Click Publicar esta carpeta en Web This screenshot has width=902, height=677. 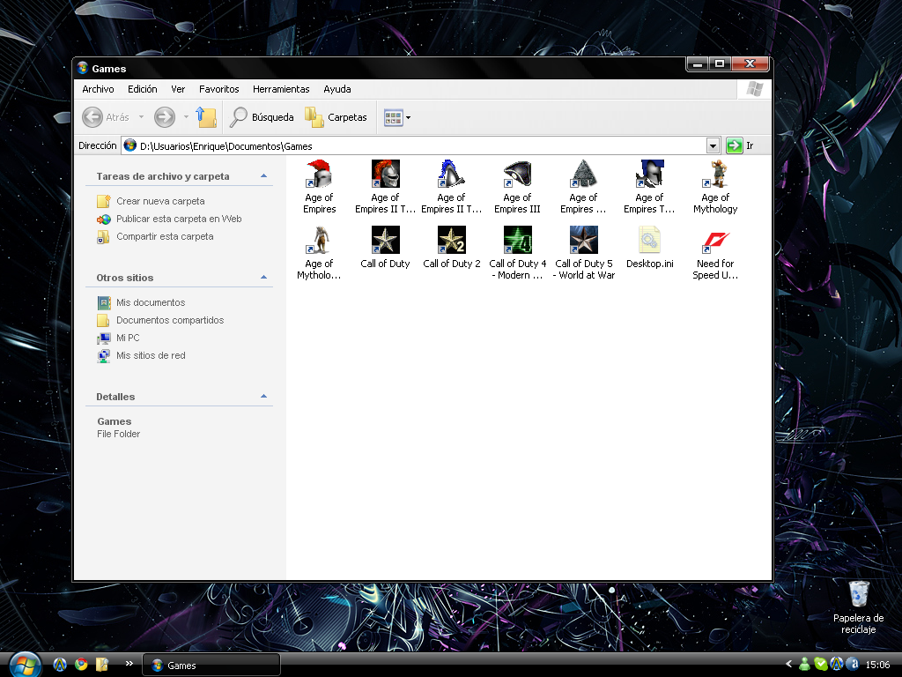[x=179, y=219]
